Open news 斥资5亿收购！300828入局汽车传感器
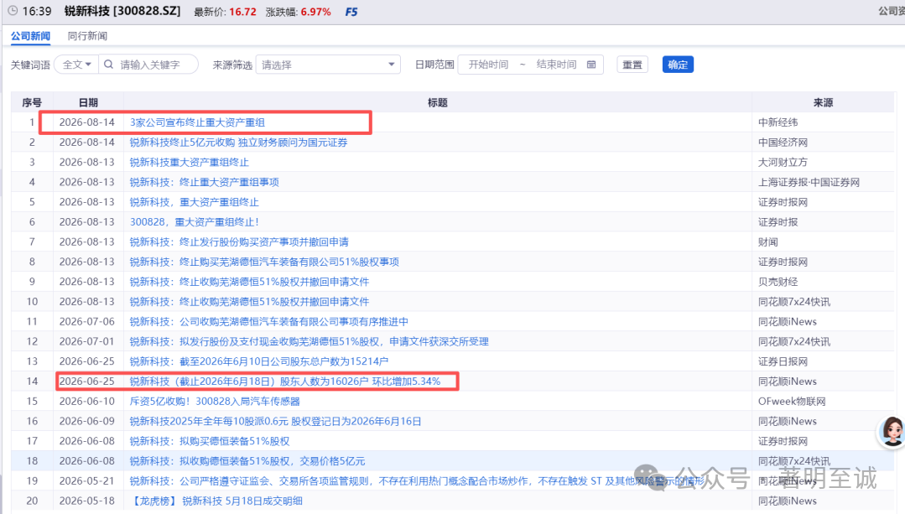 pyautogui.click(x=215, y=401)
